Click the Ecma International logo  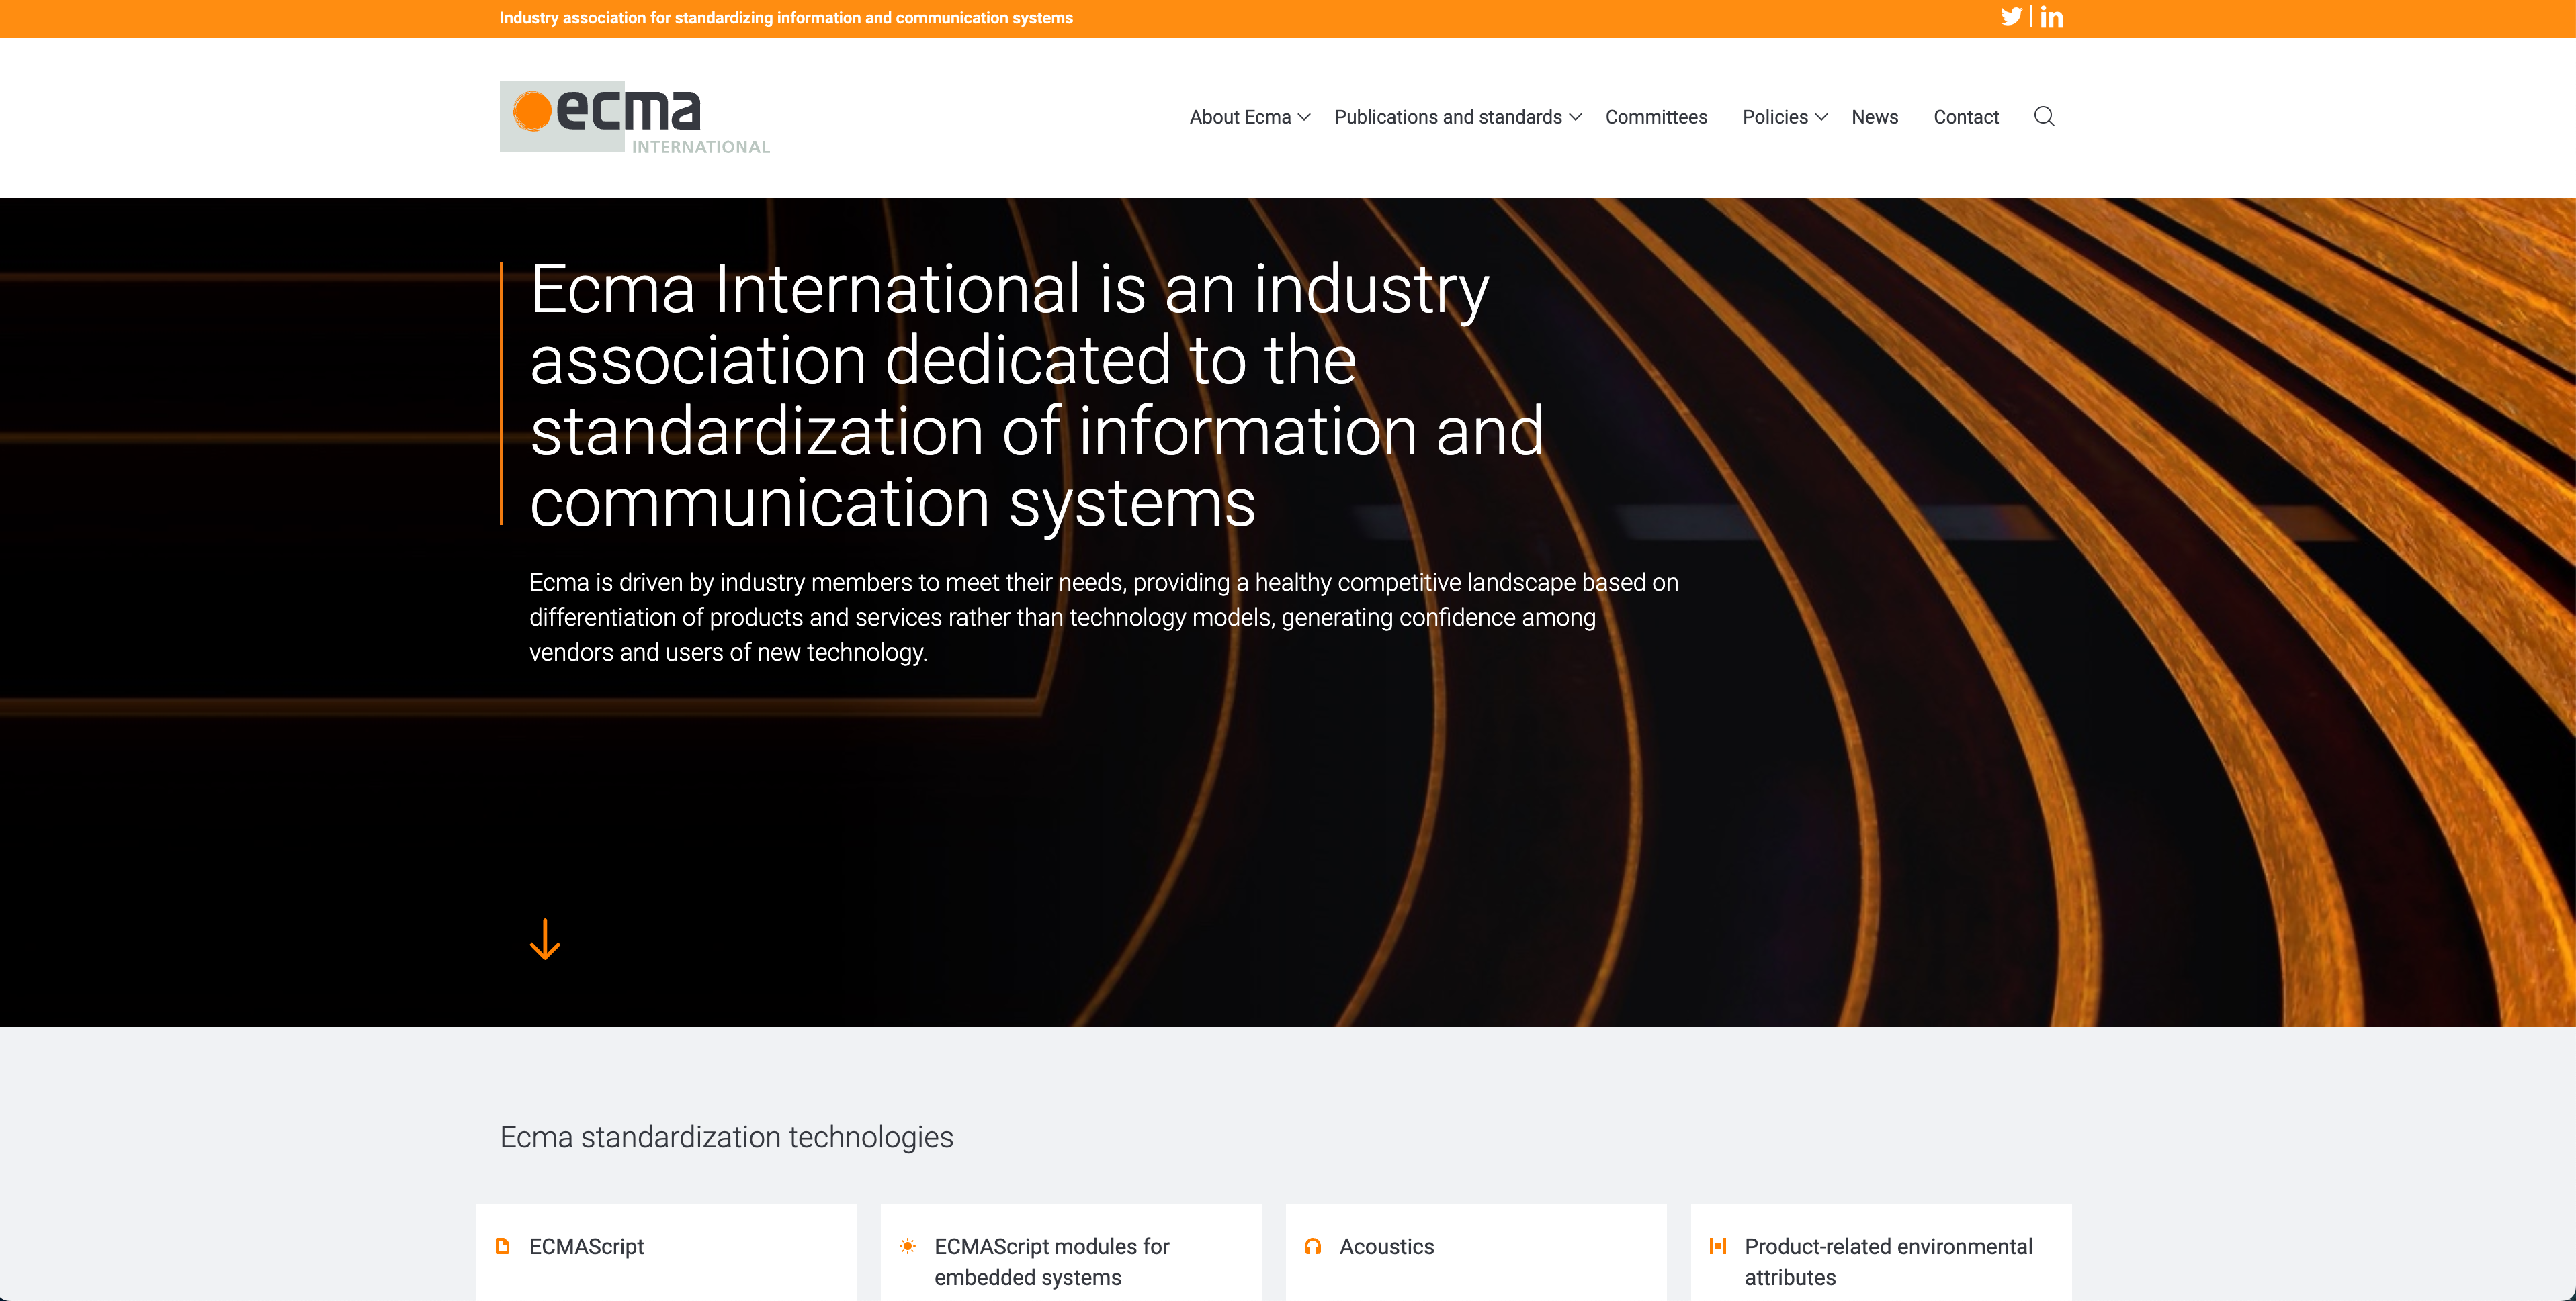pos(634,118)
